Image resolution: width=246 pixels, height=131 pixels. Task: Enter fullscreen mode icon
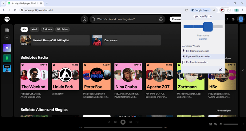coord(242,124)
